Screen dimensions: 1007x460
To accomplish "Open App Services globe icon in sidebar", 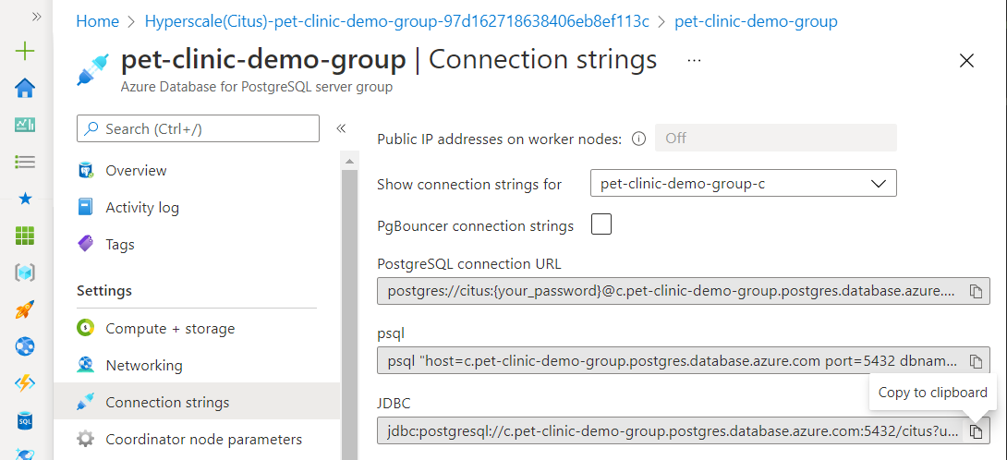I will (25, 347).
